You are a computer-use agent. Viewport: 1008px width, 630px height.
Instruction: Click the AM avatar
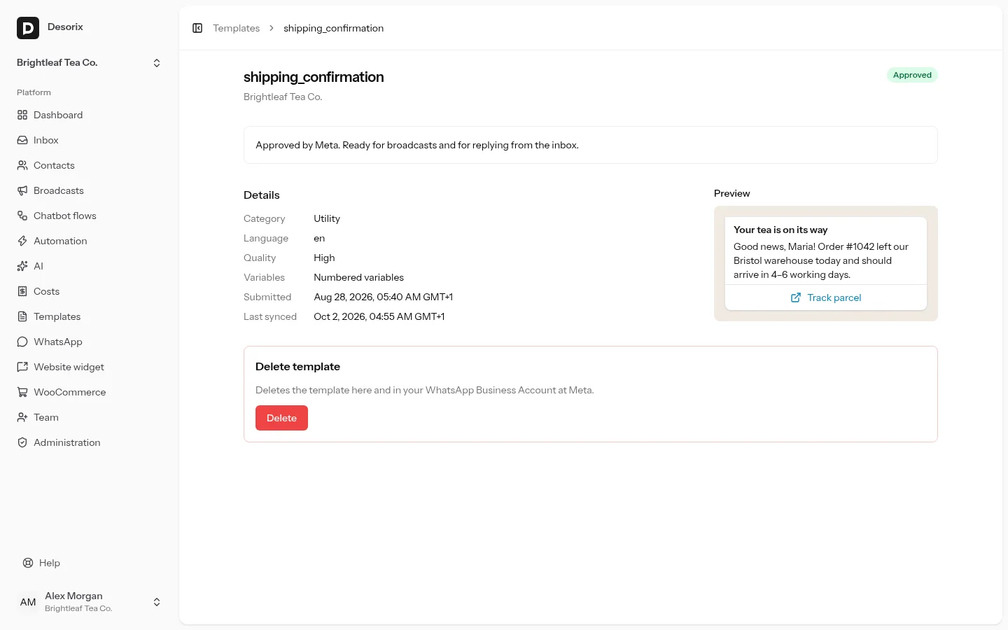click(28, 602)
